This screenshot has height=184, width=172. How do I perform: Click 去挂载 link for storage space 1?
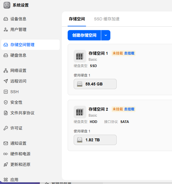coord(129,53)
